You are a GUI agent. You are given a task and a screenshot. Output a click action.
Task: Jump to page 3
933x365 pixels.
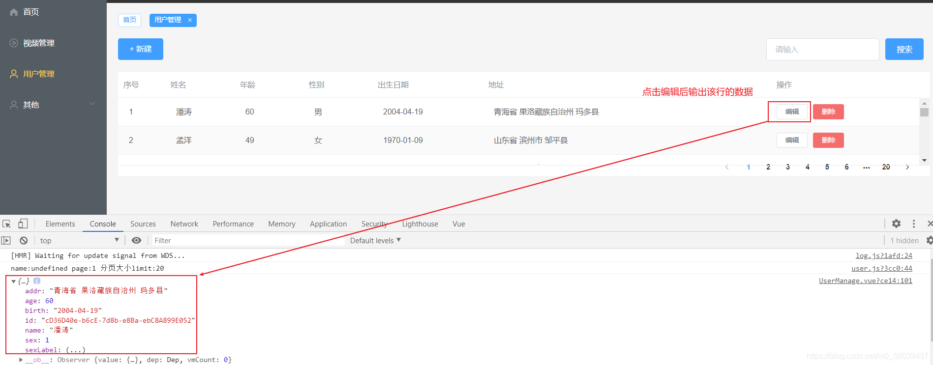tap(788, 167)
